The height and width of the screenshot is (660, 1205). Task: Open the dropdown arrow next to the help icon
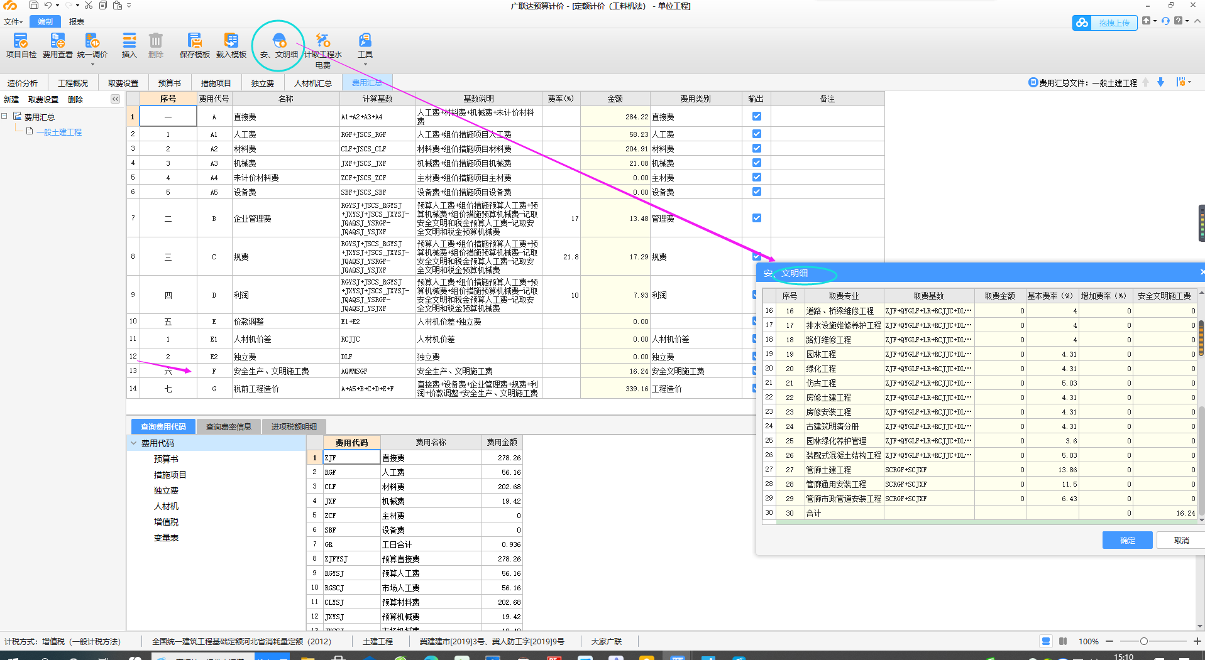[1187, 21]
